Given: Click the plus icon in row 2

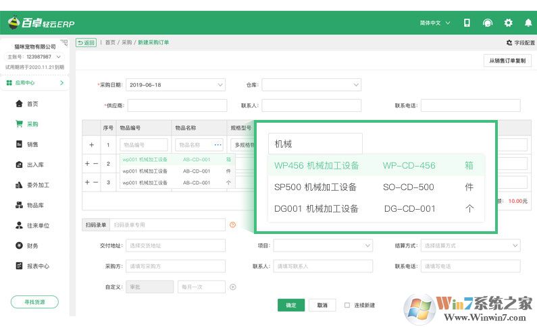Looking at the screenshot, I should click(87, 164).
